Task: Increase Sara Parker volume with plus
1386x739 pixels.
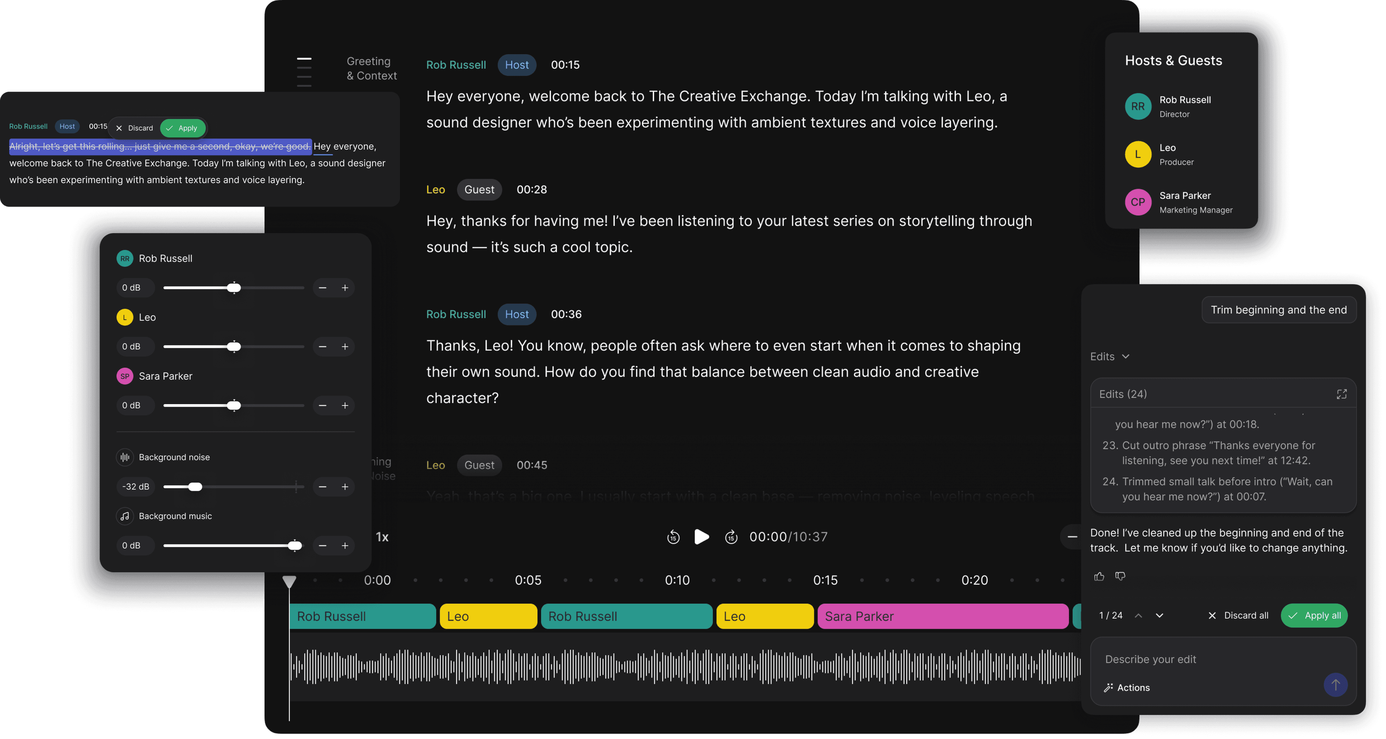Action: 345,405
